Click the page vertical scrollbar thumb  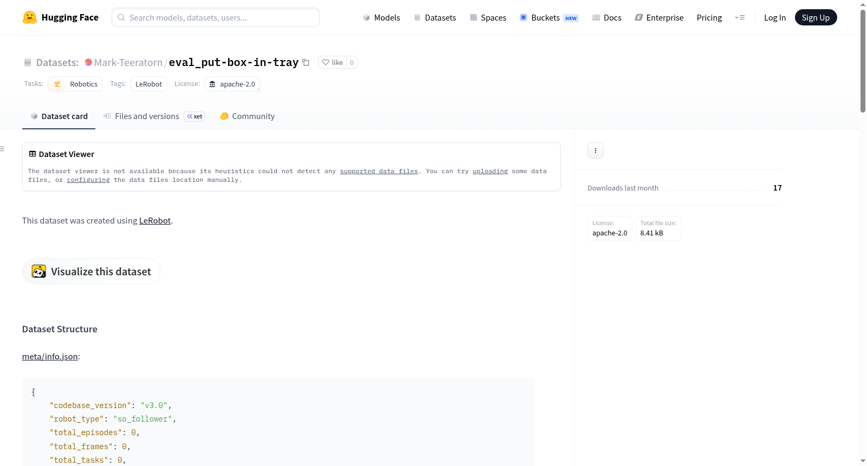point(863,61)
